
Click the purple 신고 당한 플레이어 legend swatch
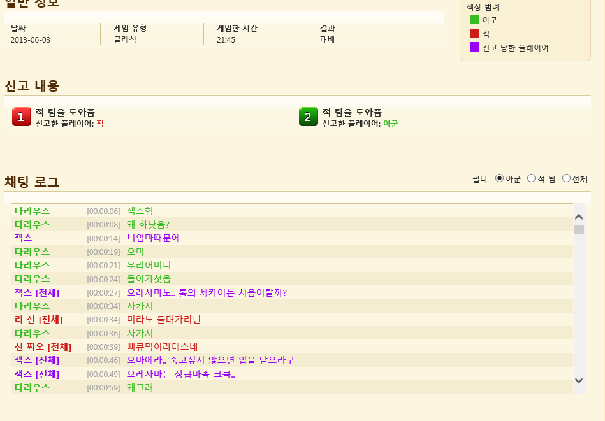474,47
